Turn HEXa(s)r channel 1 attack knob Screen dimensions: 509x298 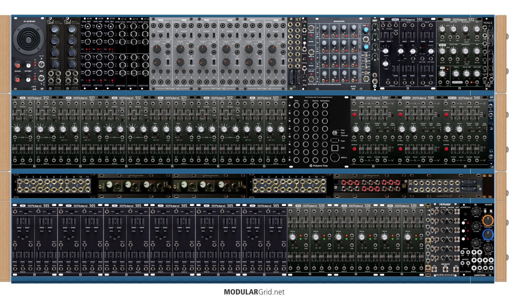[x=444, y=212]
